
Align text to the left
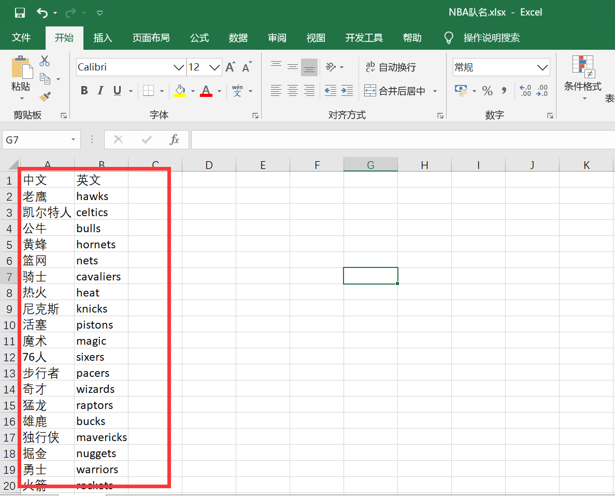pyautogui.click(x=276, y=91)
